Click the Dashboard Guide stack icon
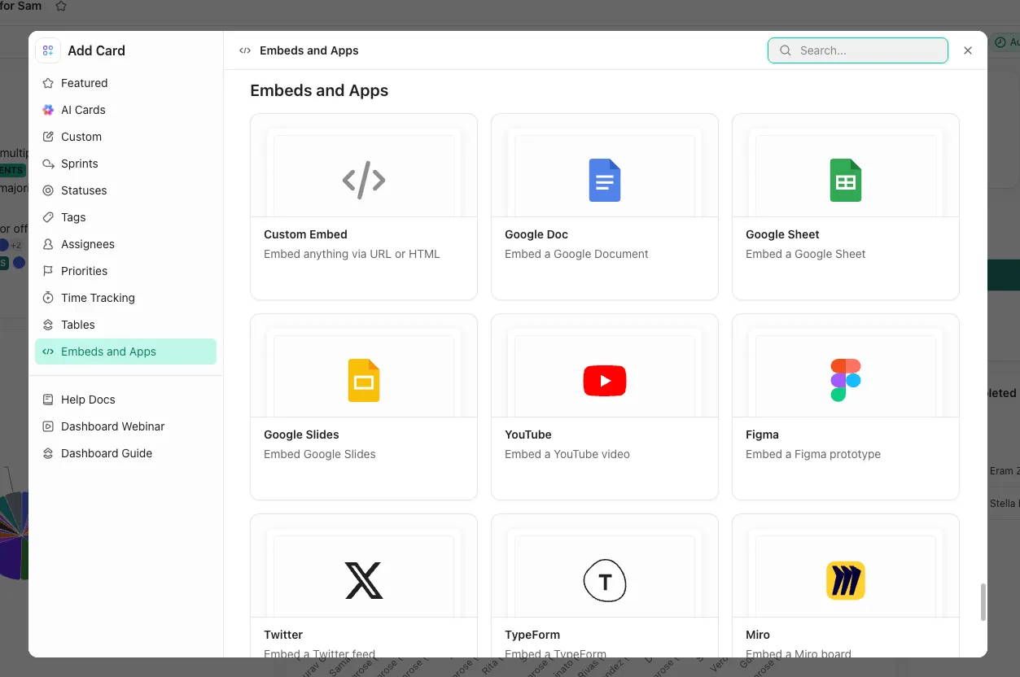Screen dimensions: 1020x677 (48, 453)
